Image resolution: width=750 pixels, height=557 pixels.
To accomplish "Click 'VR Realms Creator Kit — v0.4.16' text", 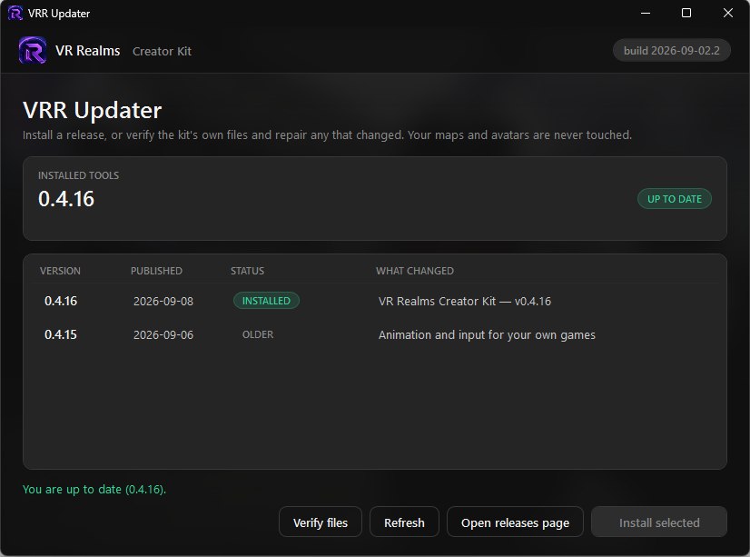I will tap(465, 301).
